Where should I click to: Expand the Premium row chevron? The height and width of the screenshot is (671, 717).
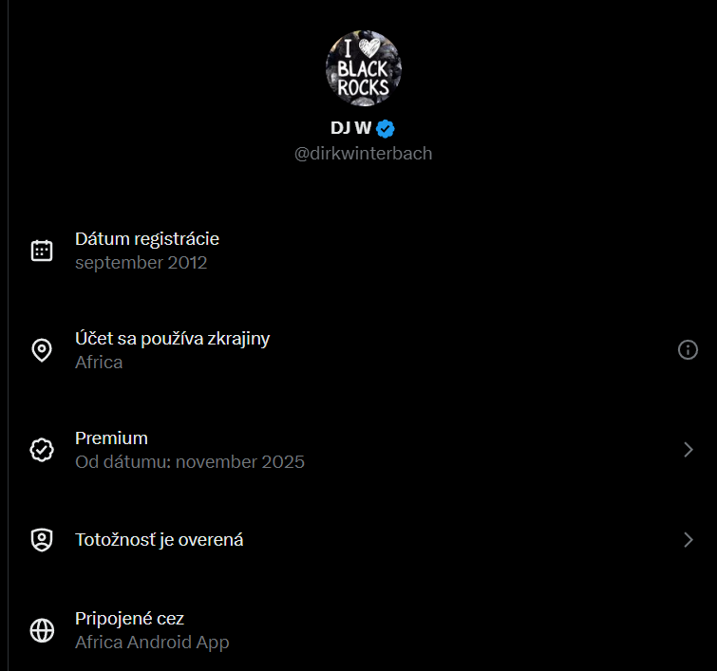pos(689,450)
